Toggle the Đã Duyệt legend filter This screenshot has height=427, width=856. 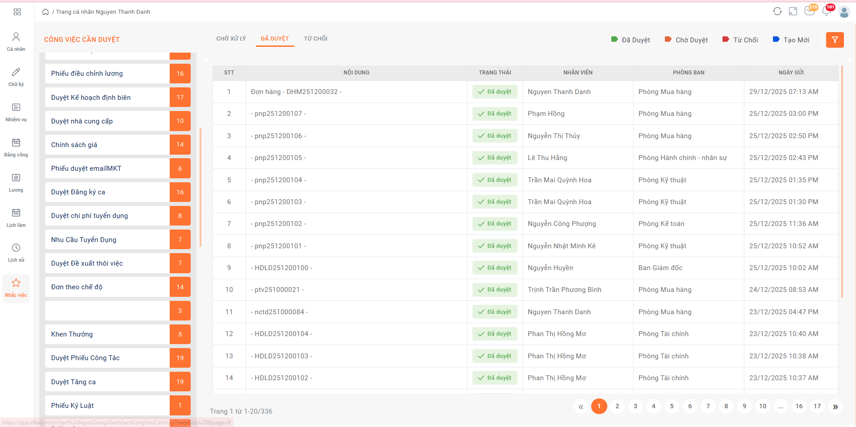631,40
